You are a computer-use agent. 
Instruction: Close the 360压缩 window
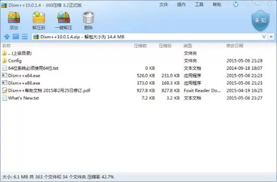(270, 4)
